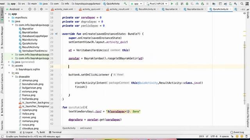250x140 pixels.
Task: Click the Debug app bug icon
Action: pyautogui.click(x=187, y=3)
